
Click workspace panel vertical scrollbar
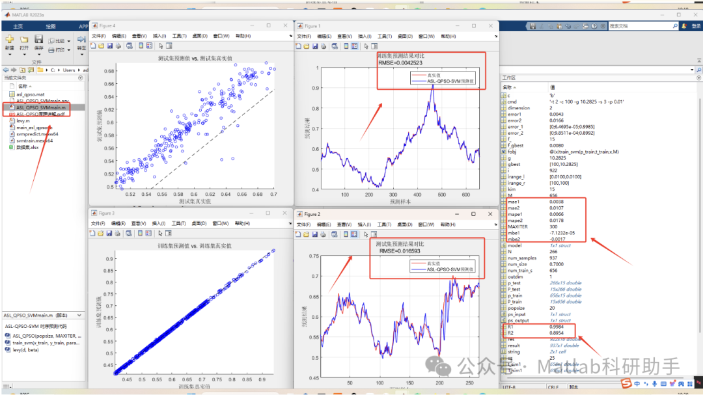[x=700, y=216]
